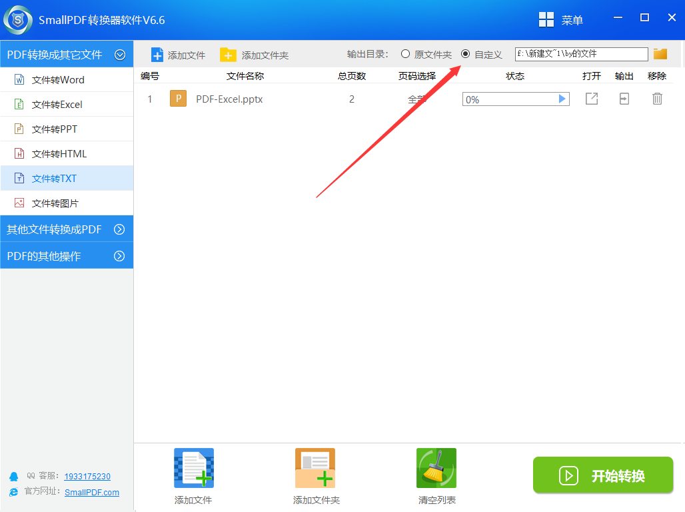Click the large bottom 添加文件 icon
Screen dimensions: 685x512
pos(193,468)
